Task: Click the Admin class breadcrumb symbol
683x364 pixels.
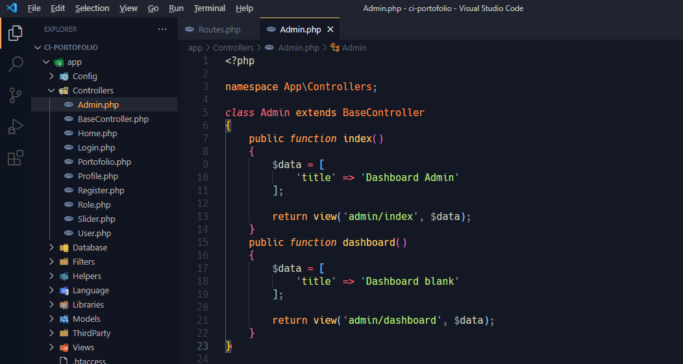Action: [354, 47]
